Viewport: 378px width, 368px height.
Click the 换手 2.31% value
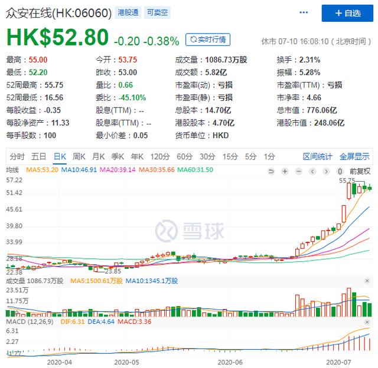tap(309, 60)
